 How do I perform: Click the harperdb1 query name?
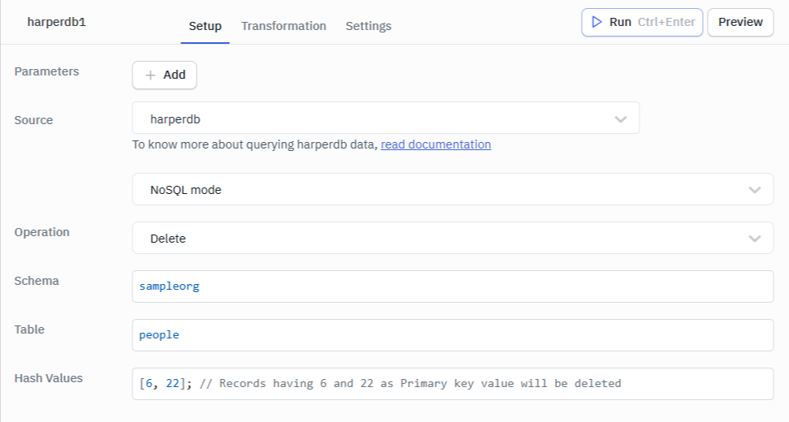coord(56,22)
